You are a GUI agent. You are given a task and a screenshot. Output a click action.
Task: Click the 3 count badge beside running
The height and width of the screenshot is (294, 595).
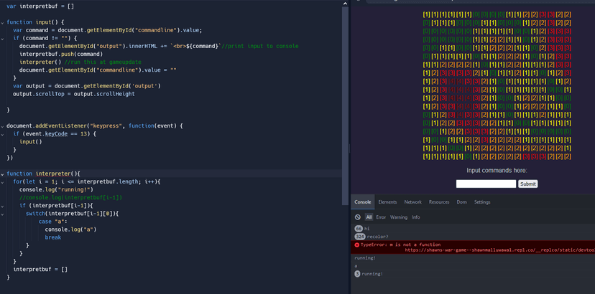357,274
